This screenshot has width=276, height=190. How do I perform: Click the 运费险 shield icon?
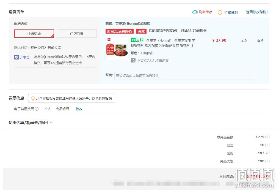16,57
